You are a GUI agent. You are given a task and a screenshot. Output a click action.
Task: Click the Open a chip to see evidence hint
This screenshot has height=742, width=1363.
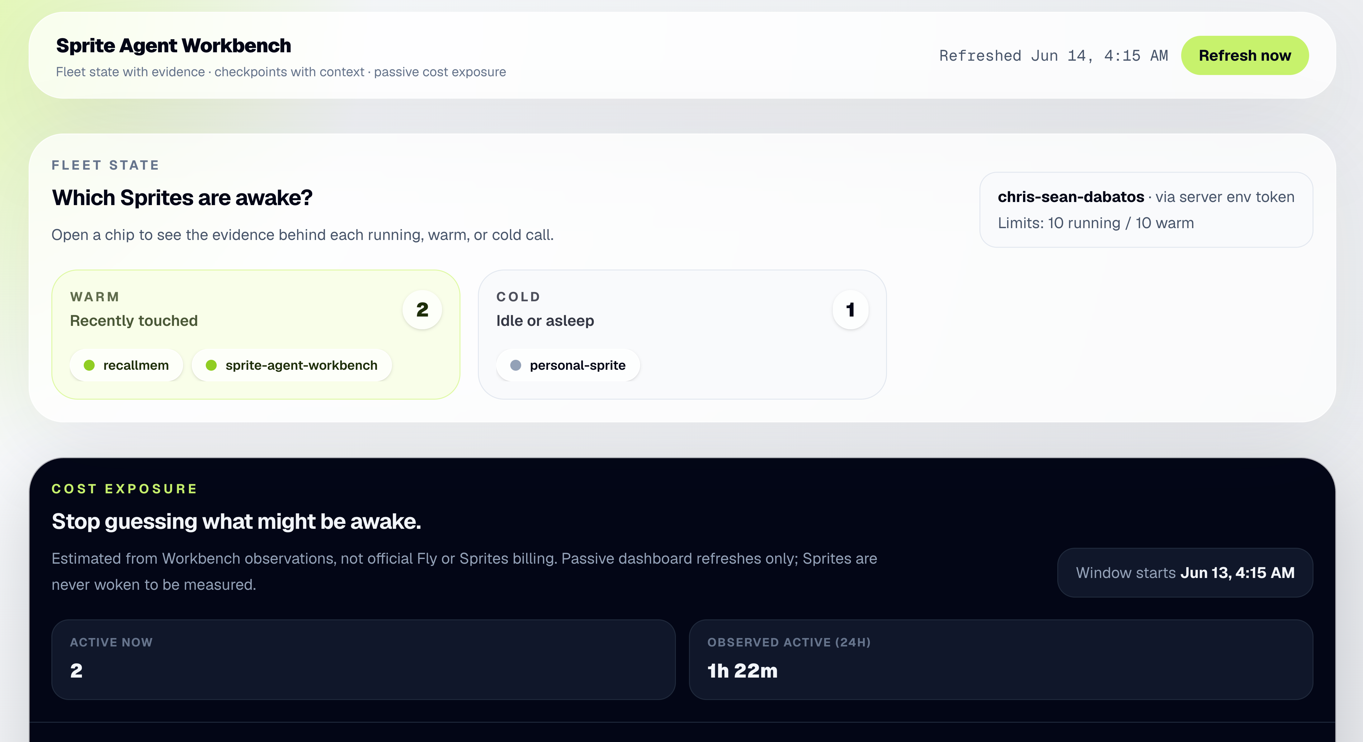point(303,235)
